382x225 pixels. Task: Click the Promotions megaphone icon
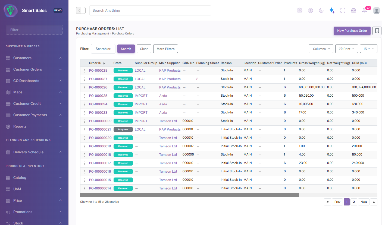point(8,212)
